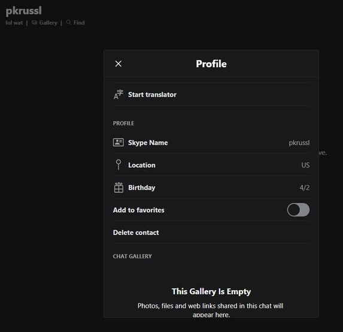Click the Skype Name row
This screenshot has height=332, width=343.
pyautogui.click(x=211, y=143)
